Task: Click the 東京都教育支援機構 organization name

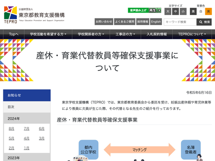Action: click(42, 15)
